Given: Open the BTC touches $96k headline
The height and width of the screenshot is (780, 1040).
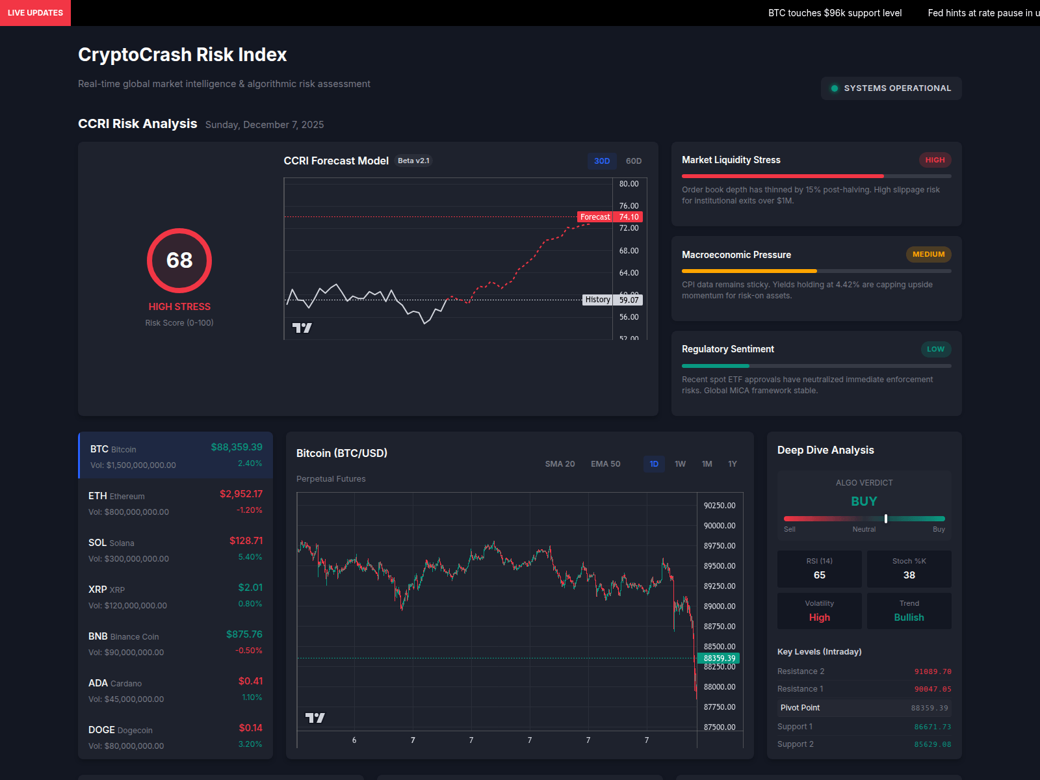Looking at the screenshot, I should (835, 13).
